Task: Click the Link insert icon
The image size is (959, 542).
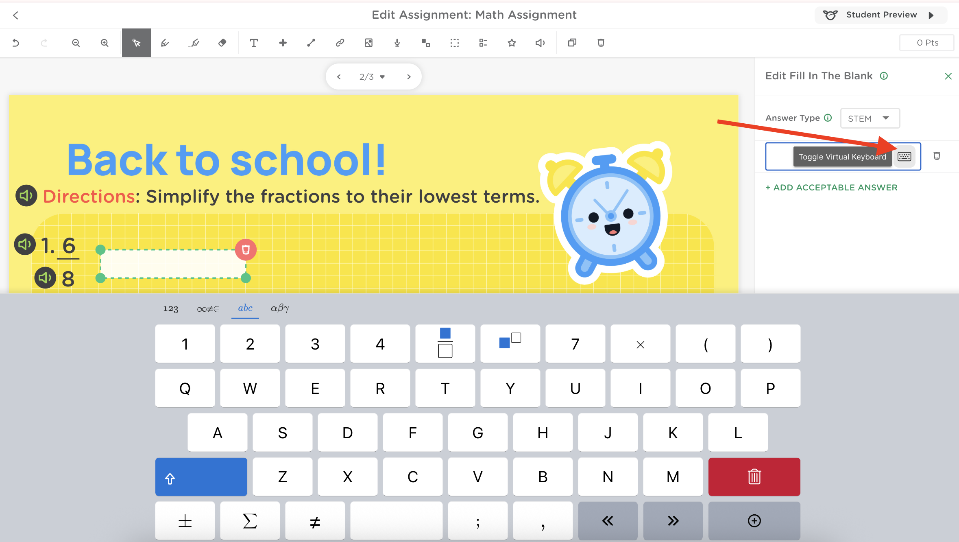Action: 340,43
